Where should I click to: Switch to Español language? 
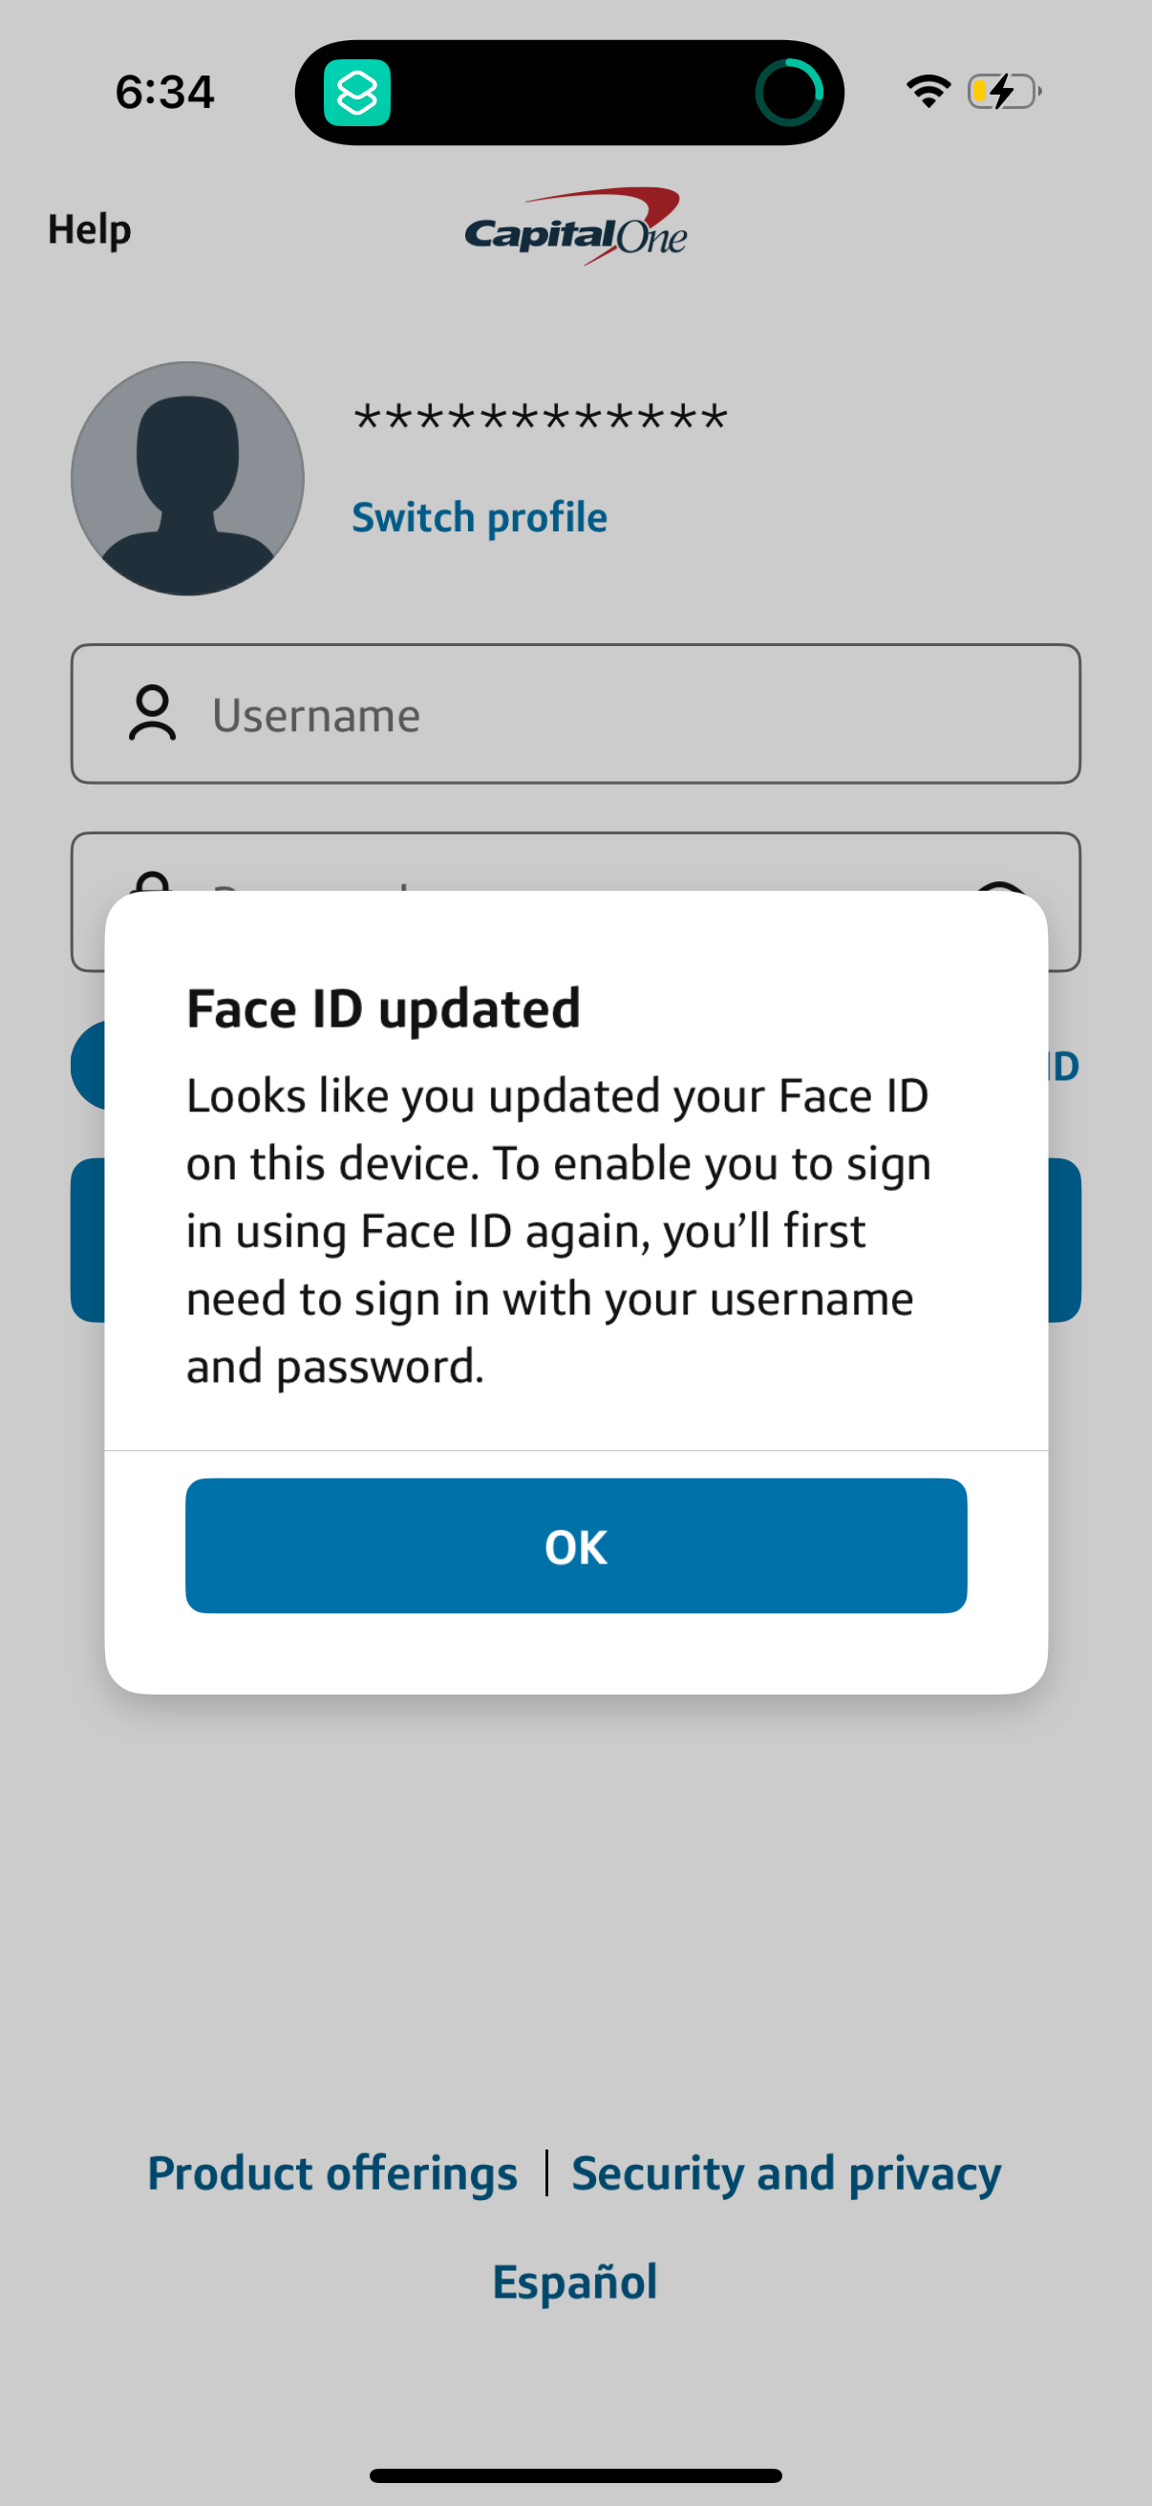[x=574, y=2281]
